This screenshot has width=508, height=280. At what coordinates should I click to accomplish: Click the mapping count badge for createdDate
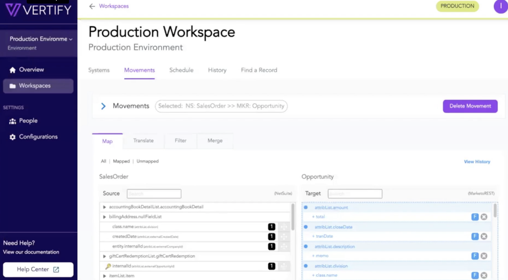[x=272, y=237]
